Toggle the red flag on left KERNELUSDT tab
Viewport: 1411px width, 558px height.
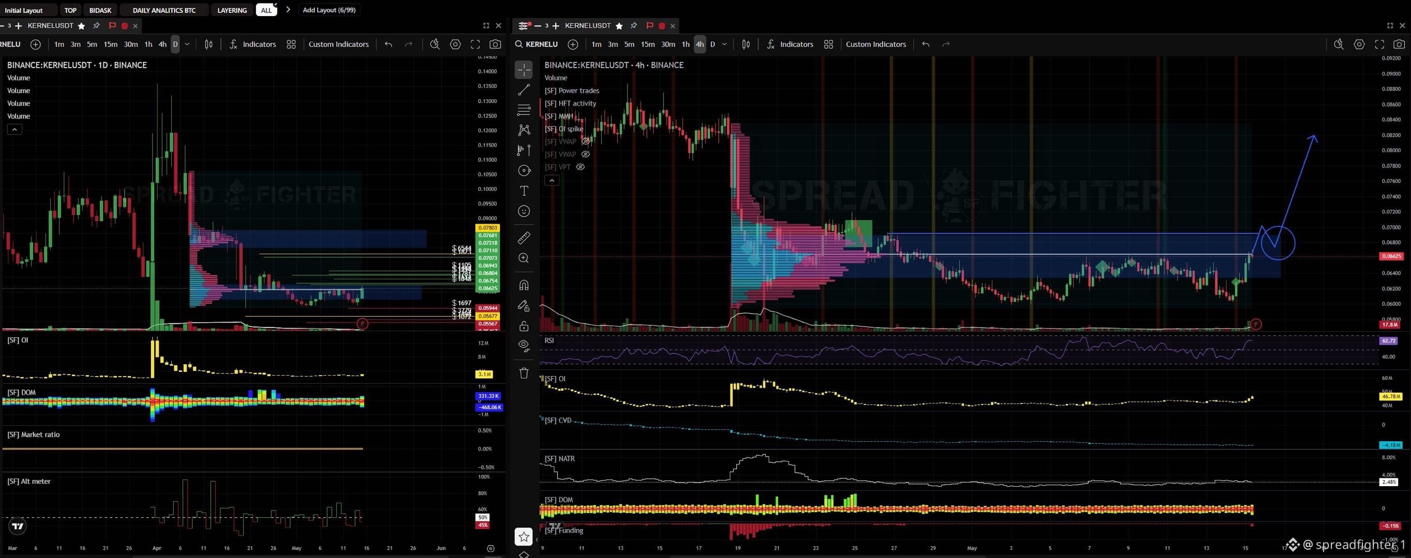pos(112,26)
